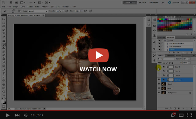The width and height of the screenshot is (196, 119).
Task: Hide the Background layer
Action: coord(159,93)
